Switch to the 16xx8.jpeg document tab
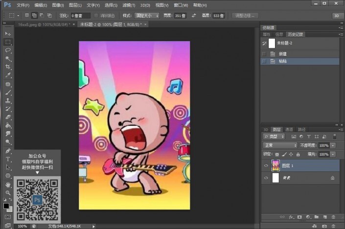Screen dimensions: 345x229 (43, 24)
